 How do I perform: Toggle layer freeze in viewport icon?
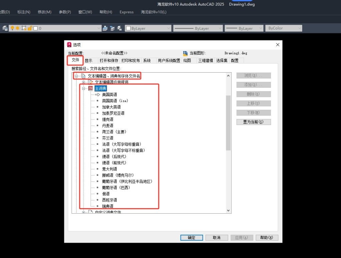pyautogui.click(x=24, y=28)
